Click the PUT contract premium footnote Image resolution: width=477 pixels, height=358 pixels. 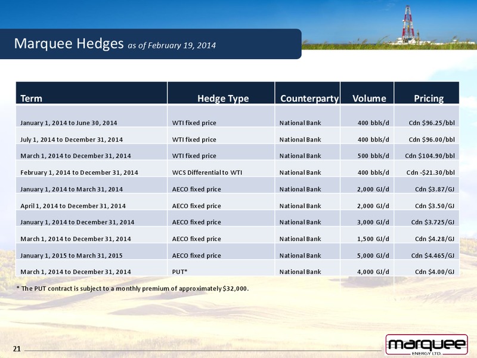(132, 289)
